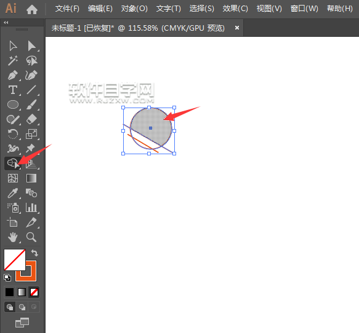
Task: Open the 窗口(W) menu
Action: (304, 9)
